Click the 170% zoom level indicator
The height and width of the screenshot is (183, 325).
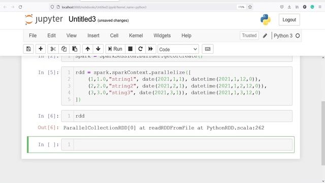(241, 7)
